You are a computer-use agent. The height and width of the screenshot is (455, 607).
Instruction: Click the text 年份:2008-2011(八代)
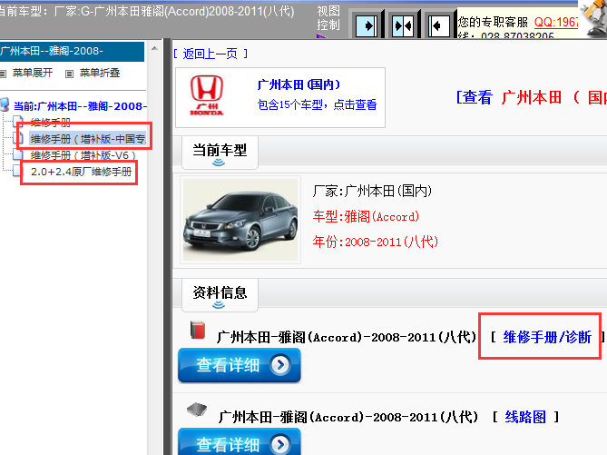pos(375,242)
